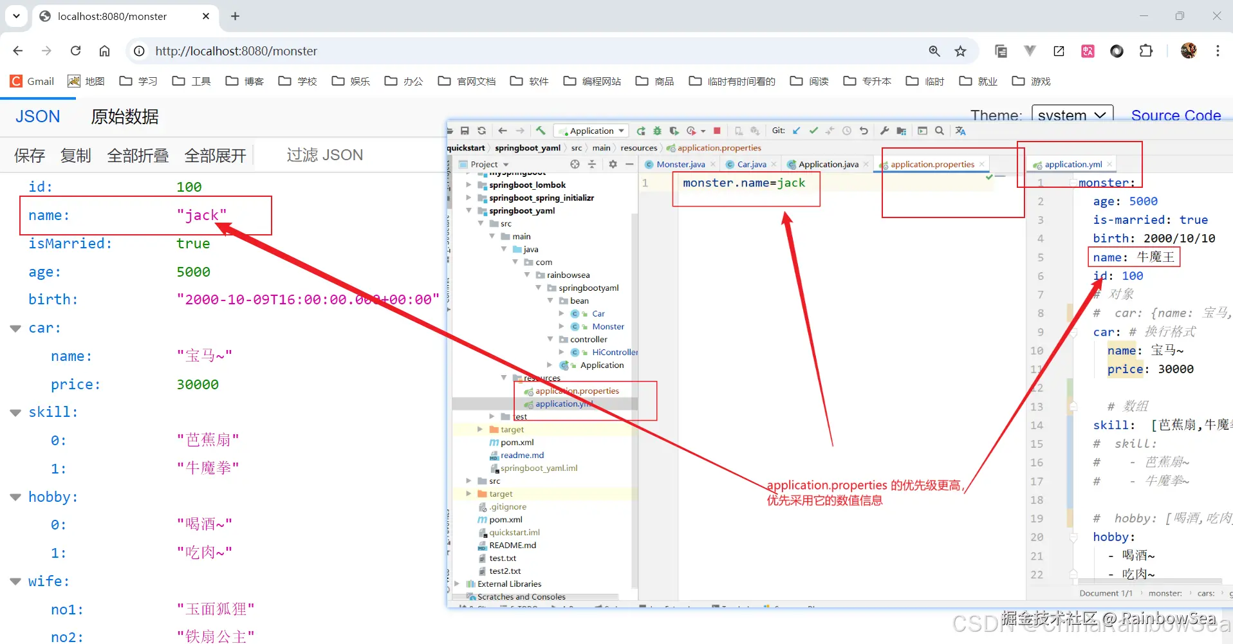
Task: Close the Monster.java editor tab
Action: click(713, 164)
